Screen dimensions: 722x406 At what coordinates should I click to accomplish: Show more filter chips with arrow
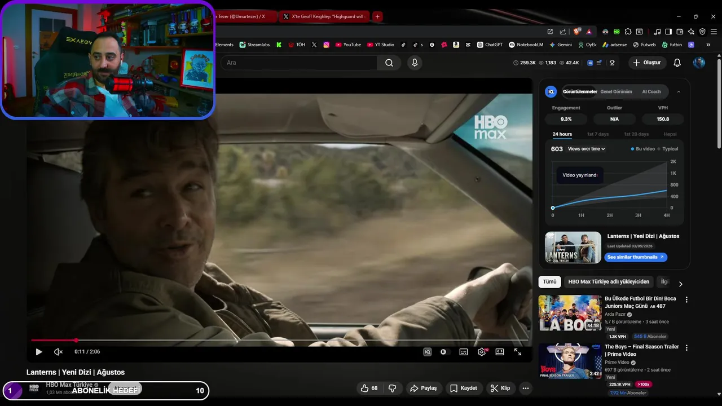point(680,284)
